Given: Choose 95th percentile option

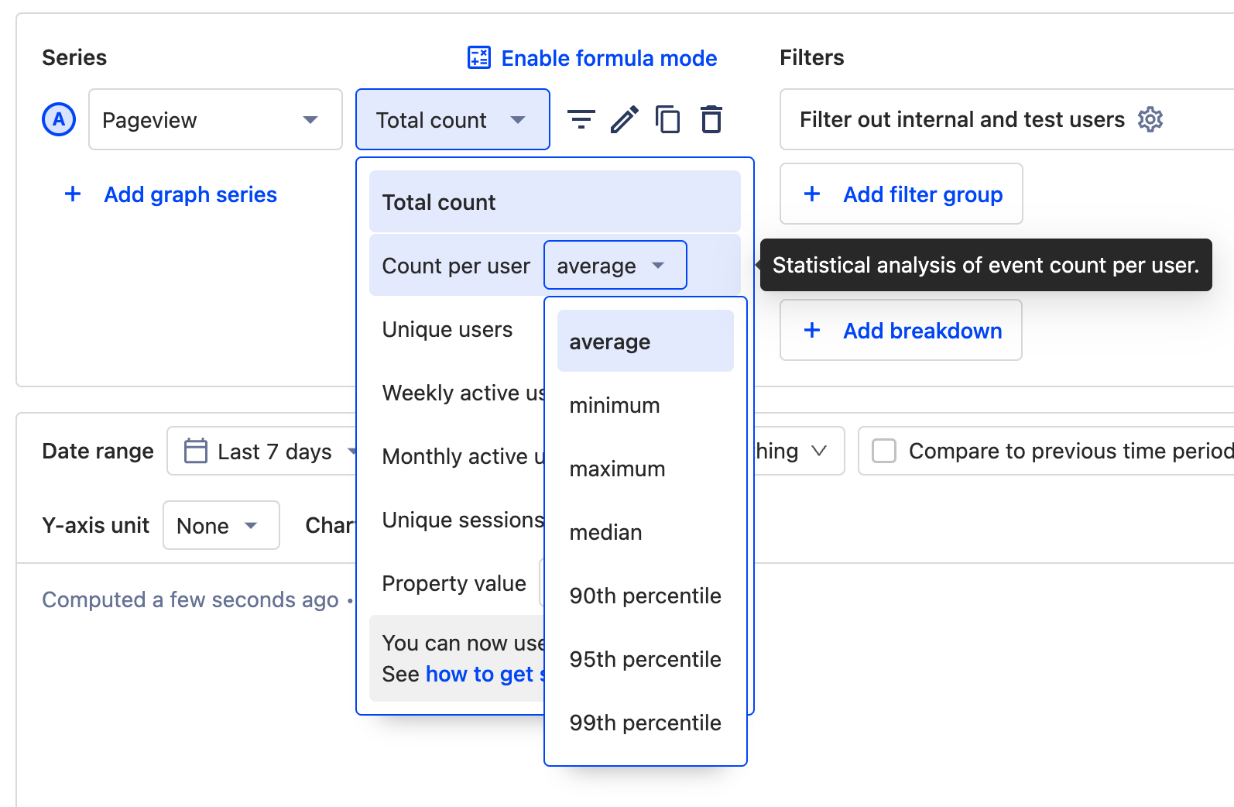Looking at the screenshot, I should [645, 659].
